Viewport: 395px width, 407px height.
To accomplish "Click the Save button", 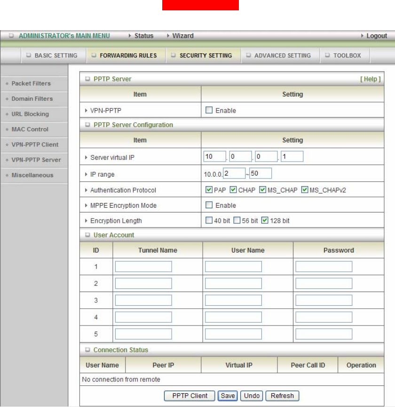I will click(x=228, y=396).
